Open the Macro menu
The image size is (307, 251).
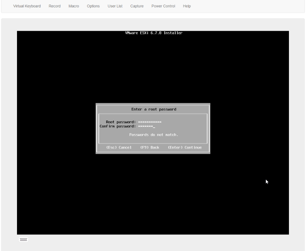[74, 6]
